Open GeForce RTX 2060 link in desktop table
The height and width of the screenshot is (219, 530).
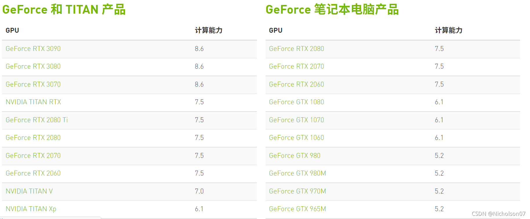click(33, 173)
